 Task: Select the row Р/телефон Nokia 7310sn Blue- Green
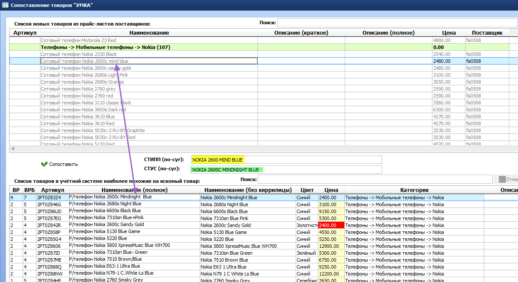pyautogui.click(x=264, y=253)
